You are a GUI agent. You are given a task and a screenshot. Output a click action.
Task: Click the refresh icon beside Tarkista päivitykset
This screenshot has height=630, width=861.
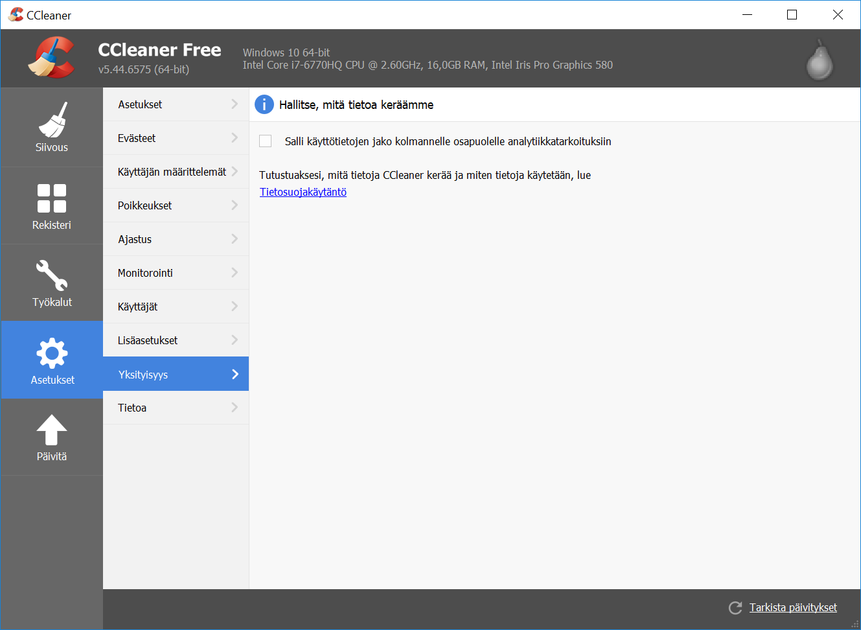pyautogui.click(x=735, y=608)
